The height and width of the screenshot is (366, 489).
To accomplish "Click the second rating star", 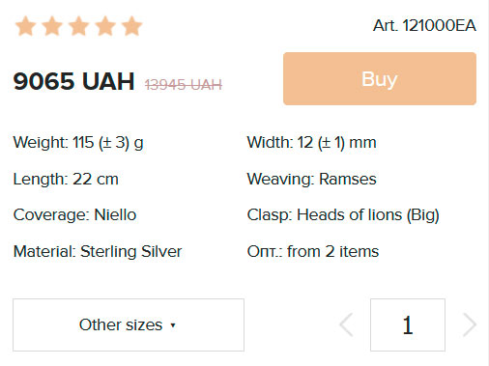I will (52, 26).
